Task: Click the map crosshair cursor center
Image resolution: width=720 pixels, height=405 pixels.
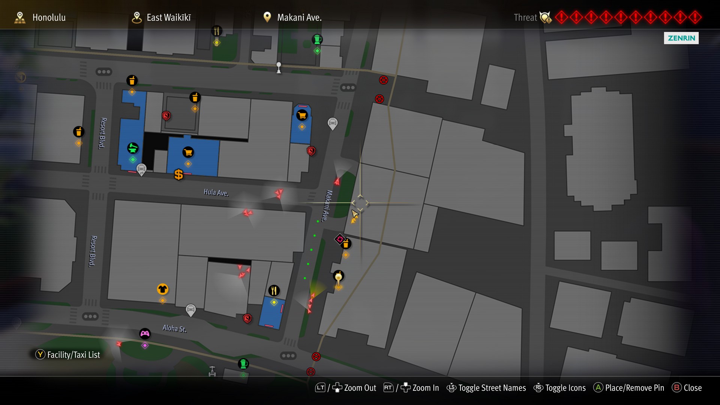Action: tap(360, 203)
